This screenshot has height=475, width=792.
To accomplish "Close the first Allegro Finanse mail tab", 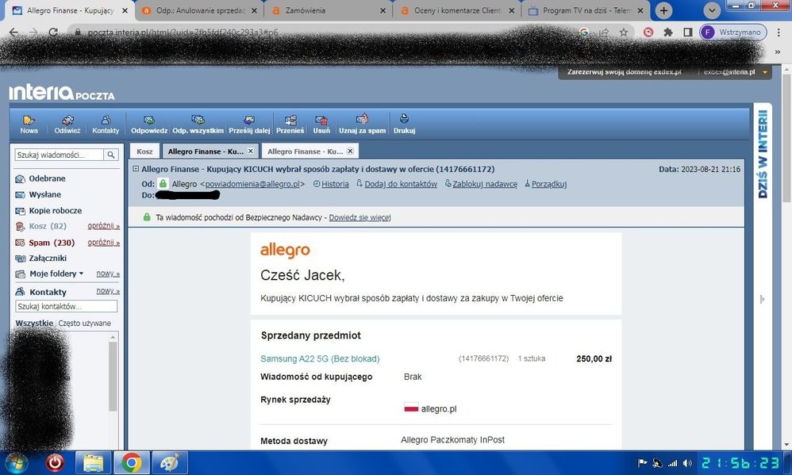I will (x=251, y=151).
